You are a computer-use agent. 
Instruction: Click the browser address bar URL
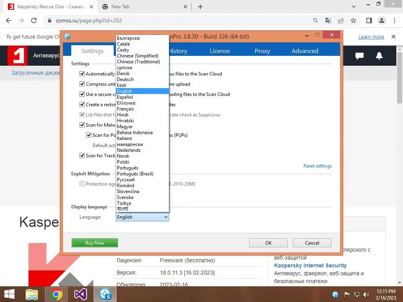[89, 20]
